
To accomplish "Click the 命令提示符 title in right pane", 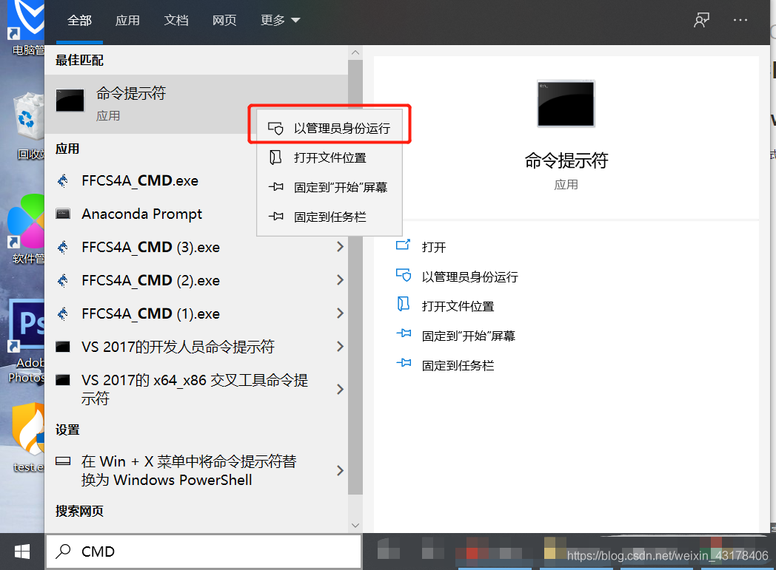I will (x=566, y=160).
